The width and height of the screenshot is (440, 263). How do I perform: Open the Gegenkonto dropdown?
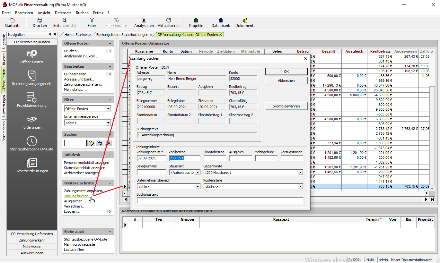[x=300, y=173]
